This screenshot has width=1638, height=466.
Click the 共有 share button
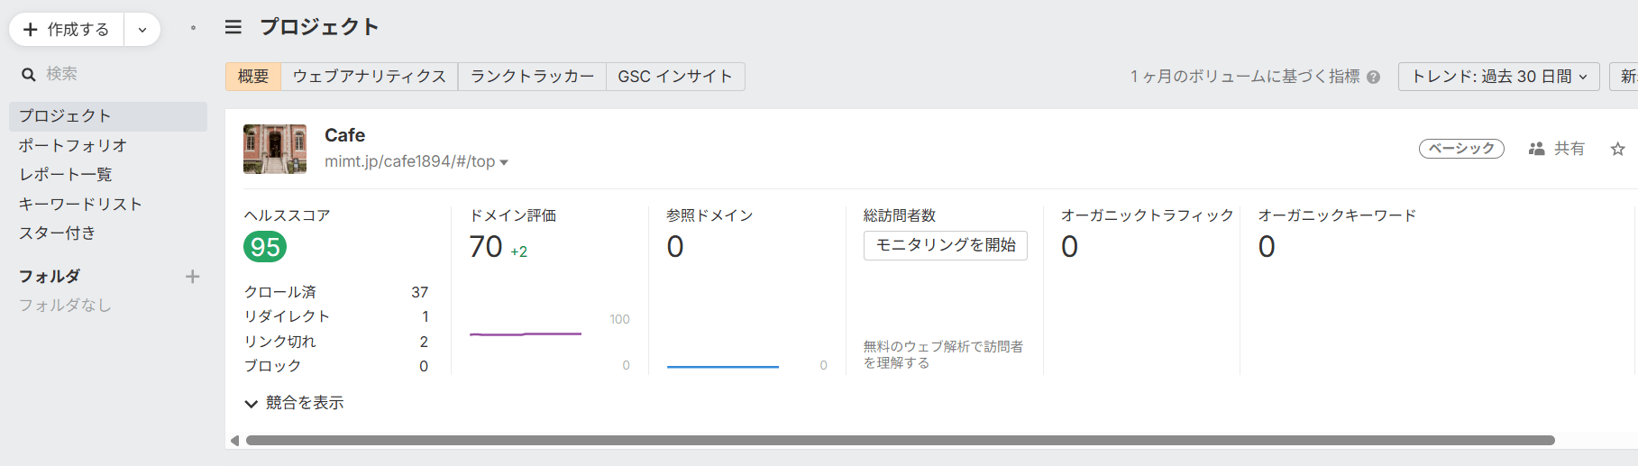click(x=1557, y=149)
